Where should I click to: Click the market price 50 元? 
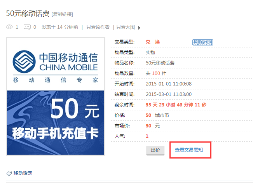coord(153,126)
